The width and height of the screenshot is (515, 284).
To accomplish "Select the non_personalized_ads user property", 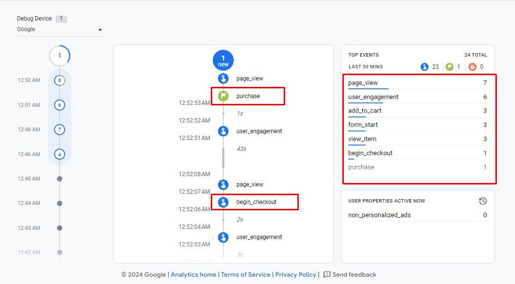I will [380, 215].
